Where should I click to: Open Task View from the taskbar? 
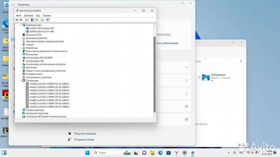coord(136,153)
